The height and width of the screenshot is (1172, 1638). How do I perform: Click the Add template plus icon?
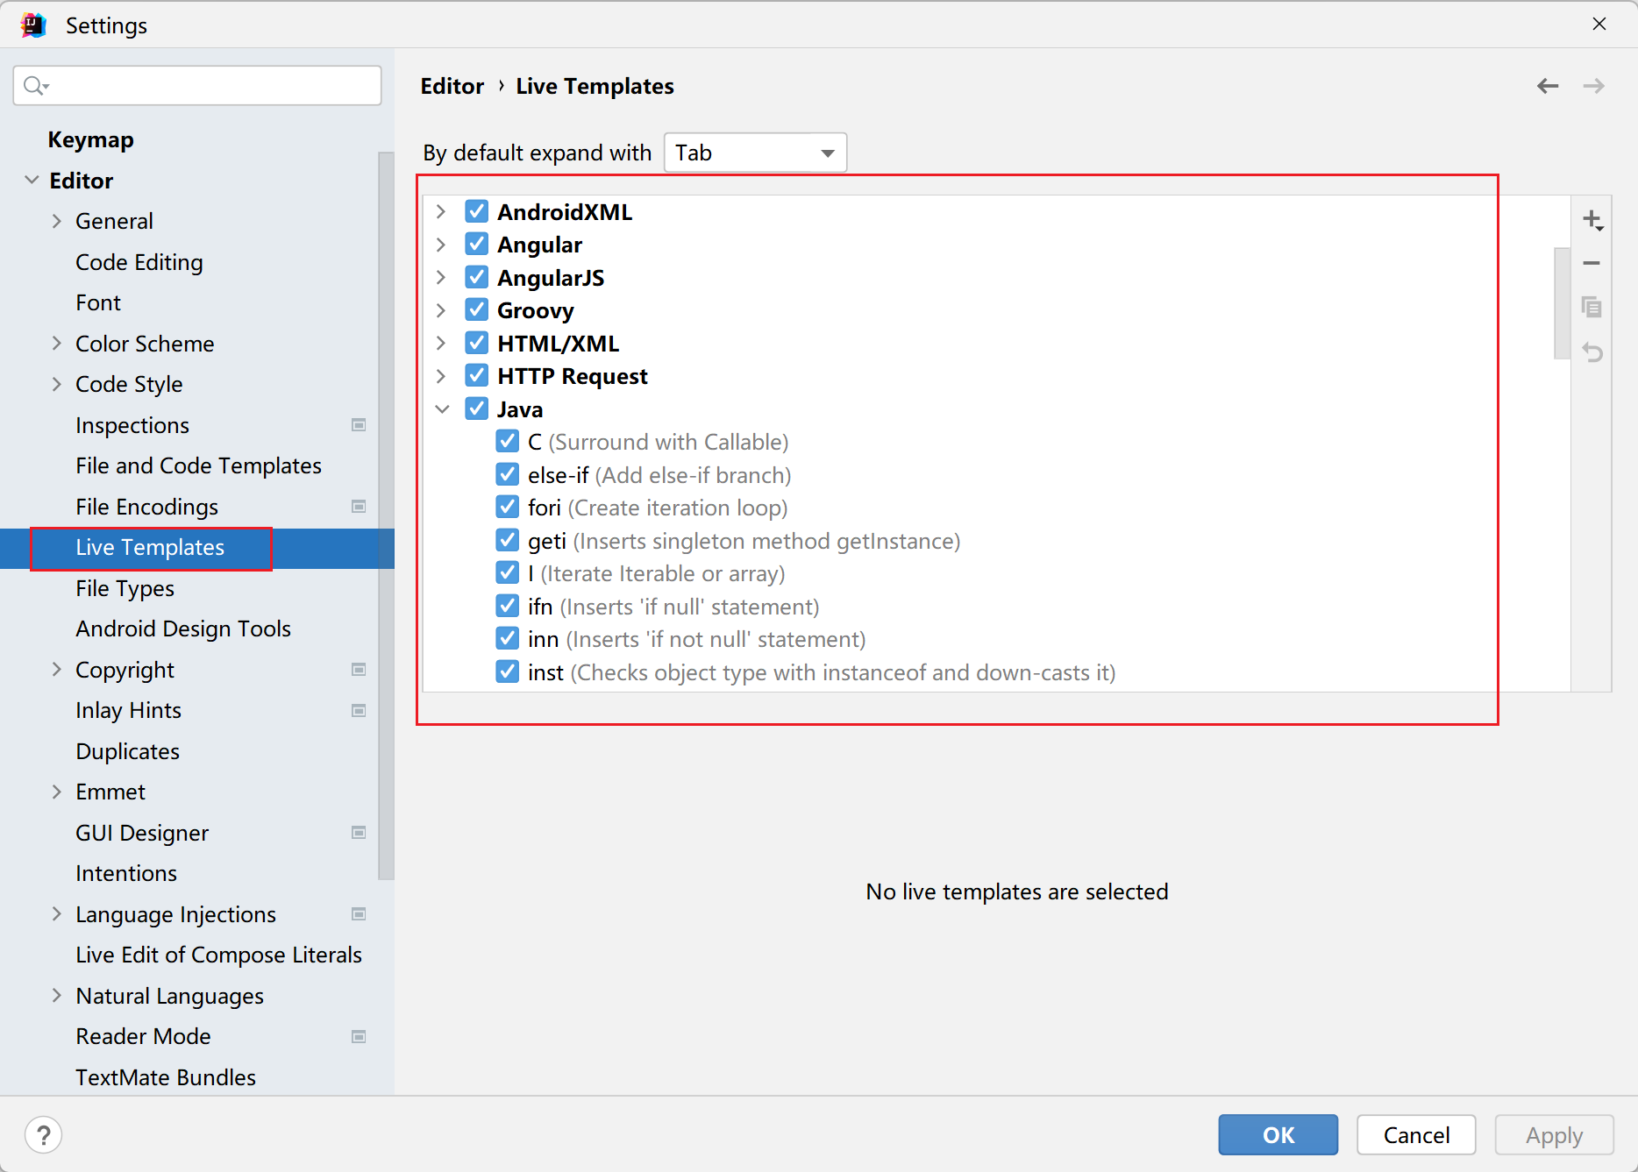click(x=1592, y=220)
